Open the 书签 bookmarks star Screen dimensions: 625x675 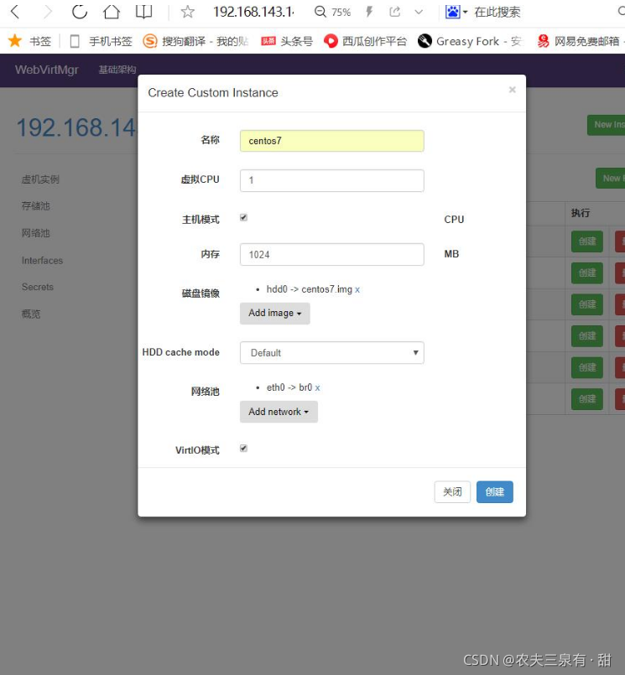[x=29, y=41]
